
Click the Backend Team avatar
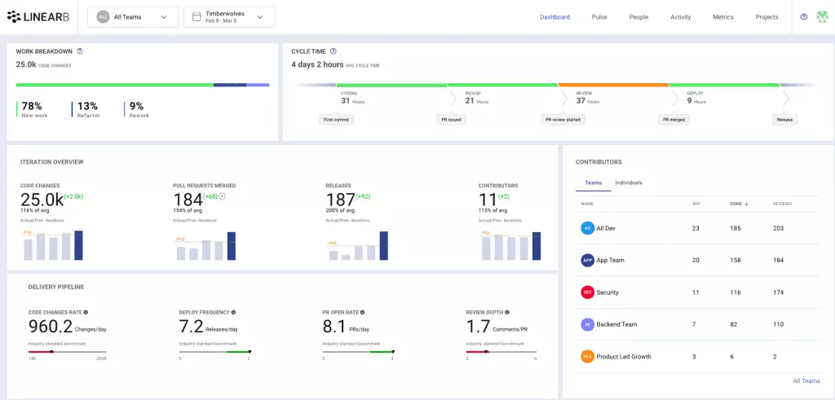click(x=587, y=324)
